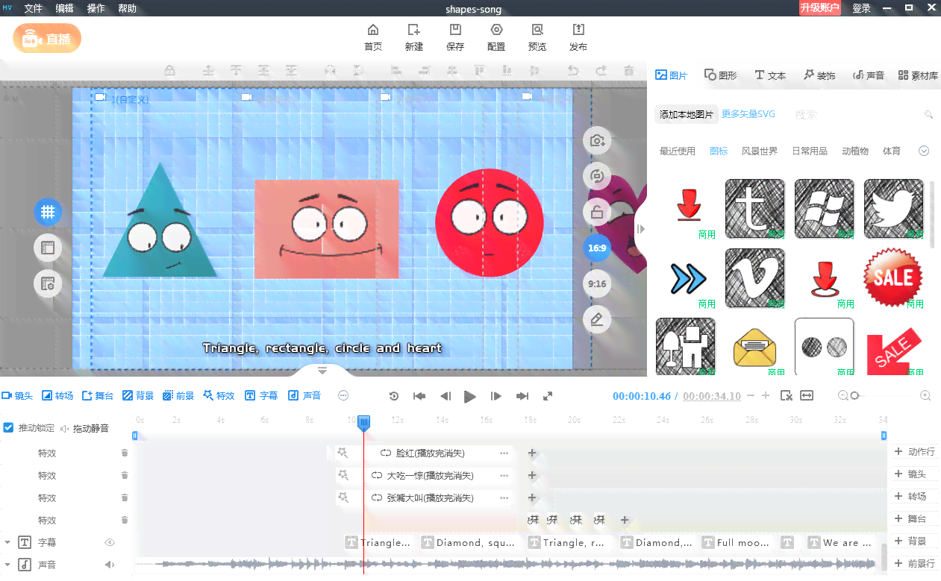This screenshot has height=581, width=941.
Task: Click the image search input field
Action: 858,115
